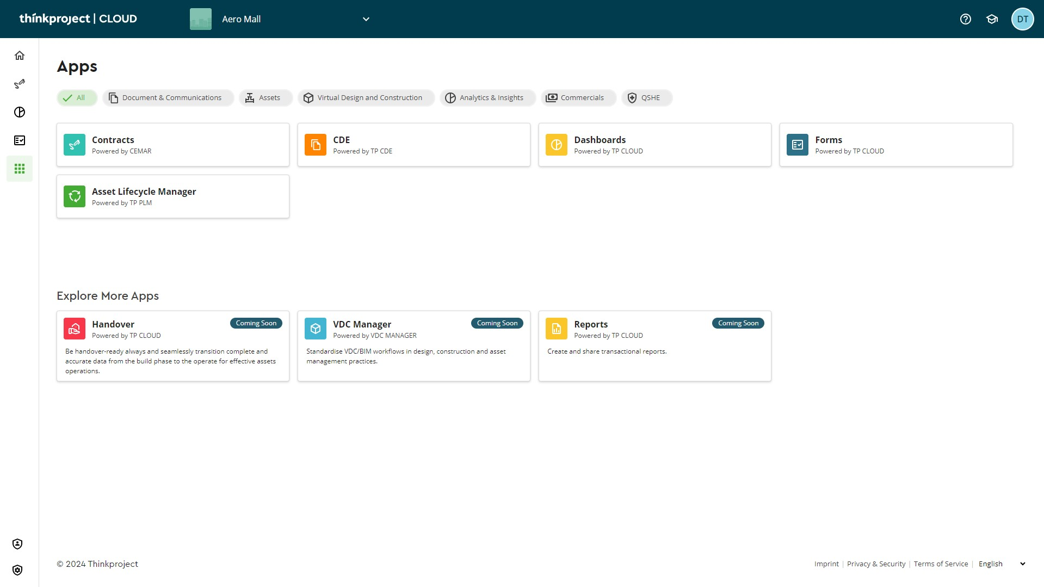Open the help question mark icon

pos(965,19)
